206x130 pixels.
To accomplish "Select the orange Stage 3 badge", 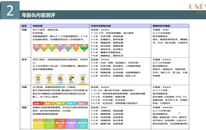I will 49,103.
